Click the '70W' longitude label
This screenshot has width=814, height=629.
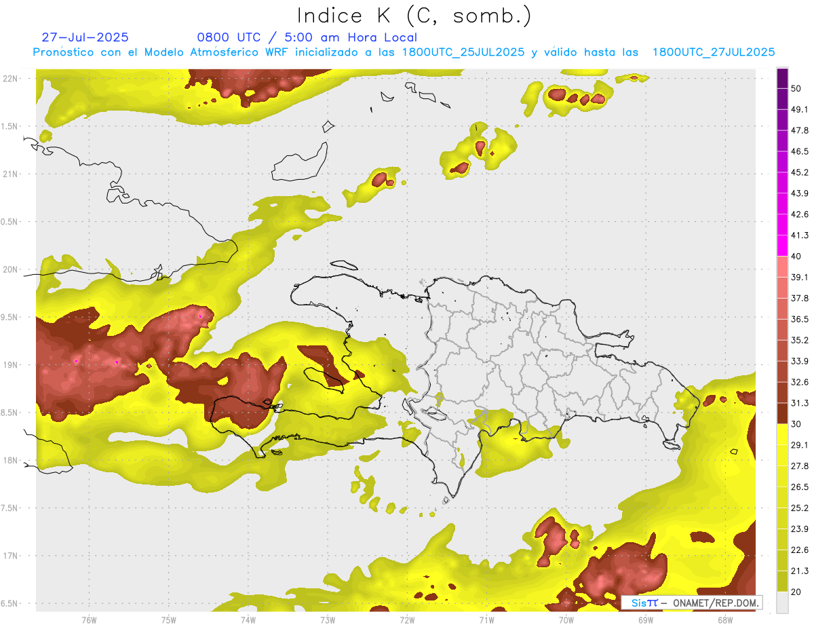coord(566,620)
